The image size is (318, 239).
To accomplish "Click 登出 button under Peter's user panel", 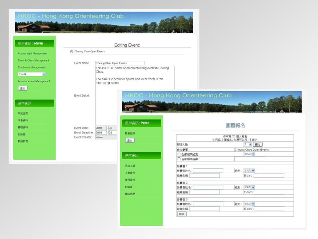I will tap(130, 140).
